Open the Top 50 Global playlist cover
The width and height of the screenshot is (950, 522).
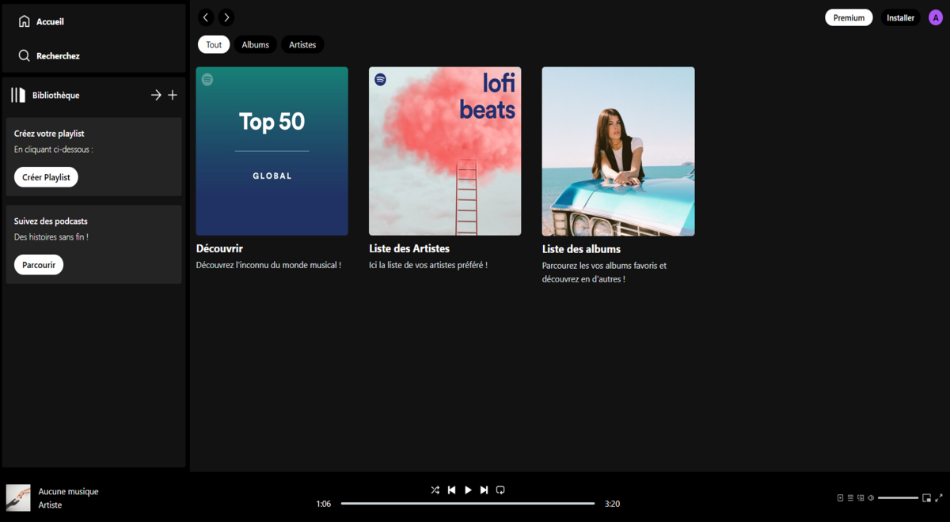[272, 150]
